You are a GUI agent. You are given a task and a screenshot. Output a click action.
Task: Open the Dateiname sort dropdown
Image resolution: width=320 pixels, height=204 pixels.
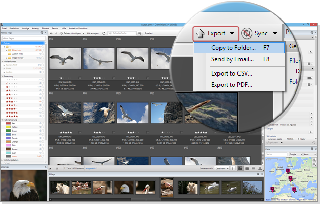pos(228,169)
